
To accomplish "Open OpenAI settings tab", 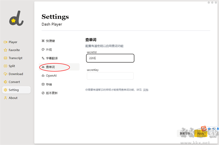I will tap(59, 76).
